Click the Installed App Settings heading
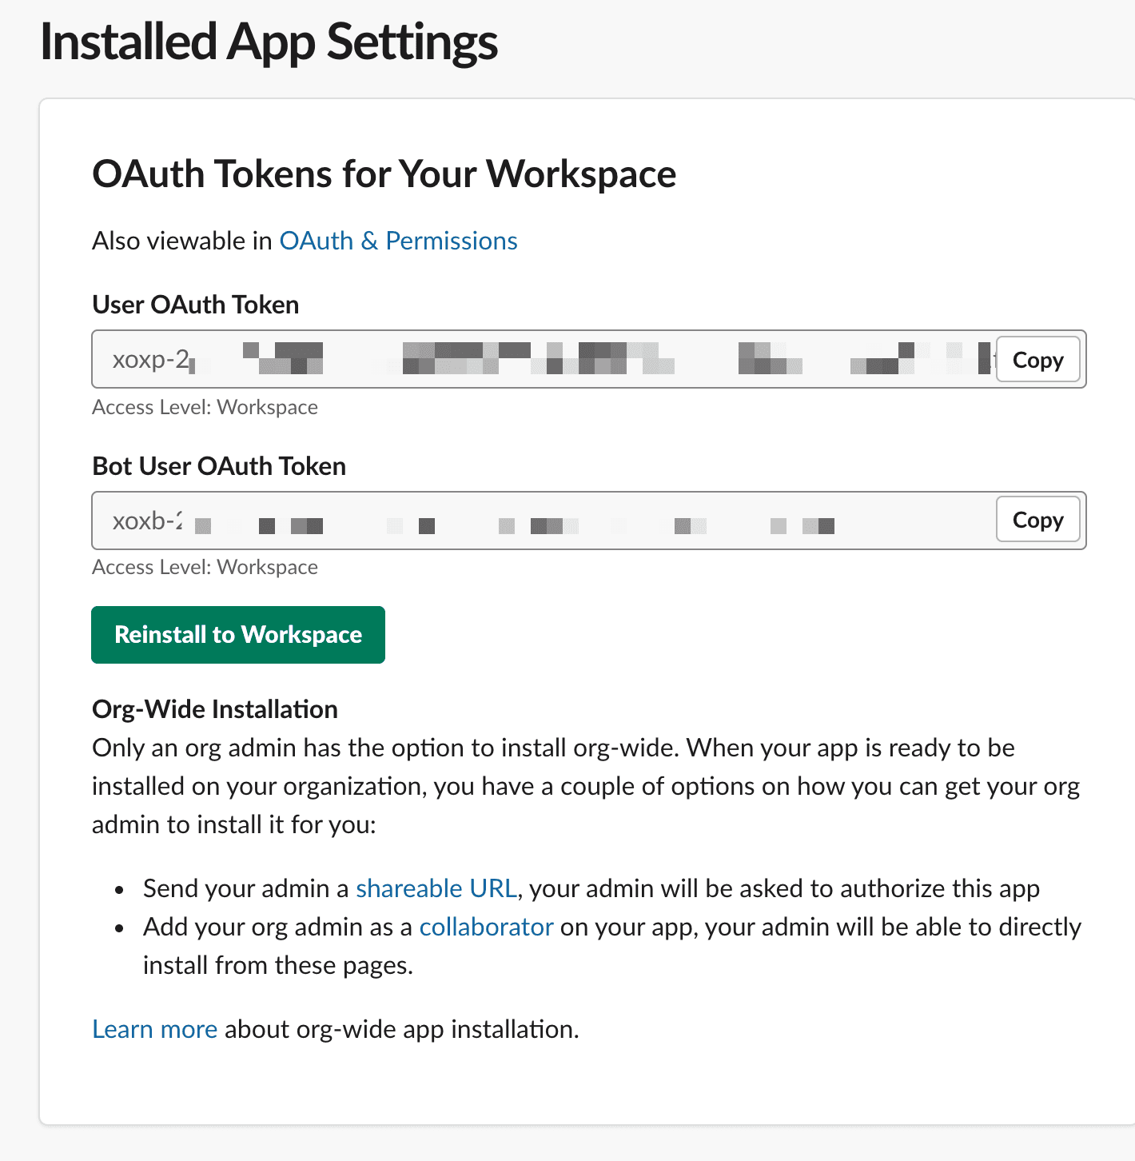 (269, 42)
